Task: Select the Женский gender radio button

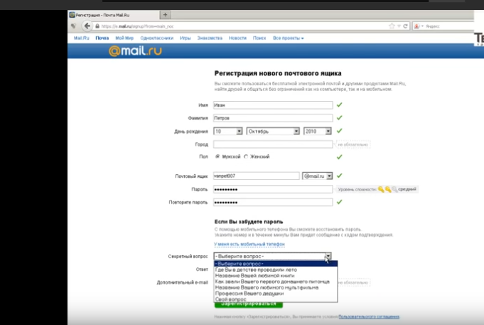Action: click(246, 156)
